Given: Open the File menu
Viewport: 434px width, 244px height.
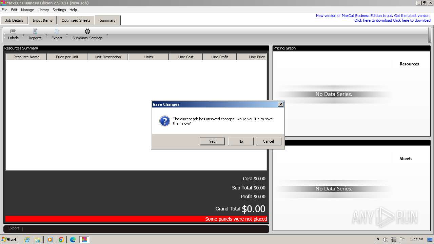Looking at the screenshot, I should tap(4, 10).
